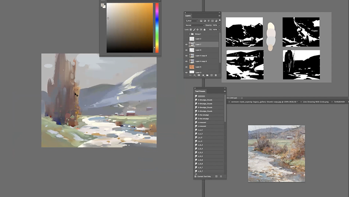This screenshot has height=197, width=349.
Task: Click the prevent artboard auto-nesting lock icon
Action: click(201, 29)
